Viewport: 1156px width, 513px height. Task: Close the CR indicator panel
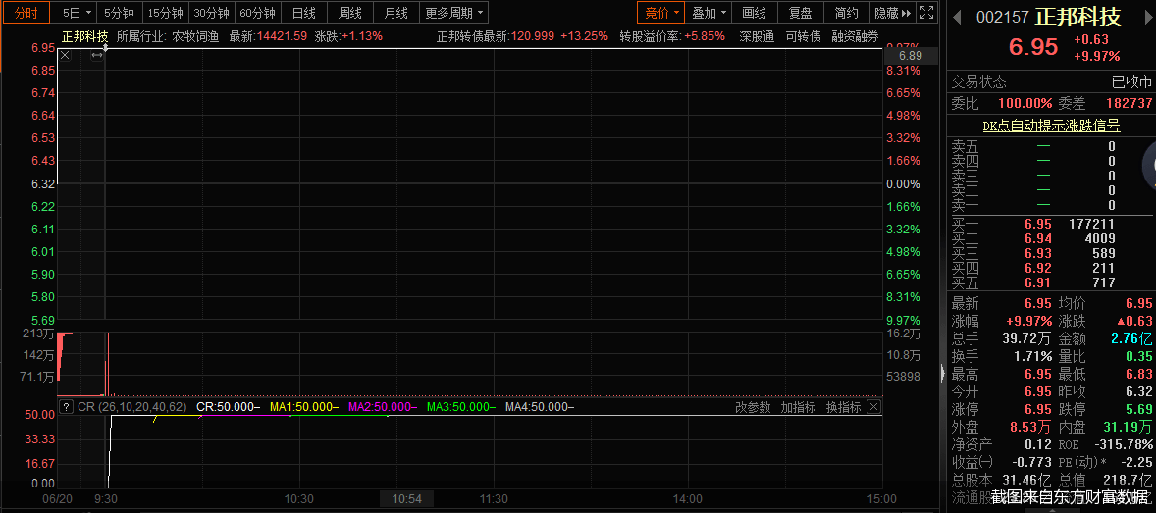(873, 407)
